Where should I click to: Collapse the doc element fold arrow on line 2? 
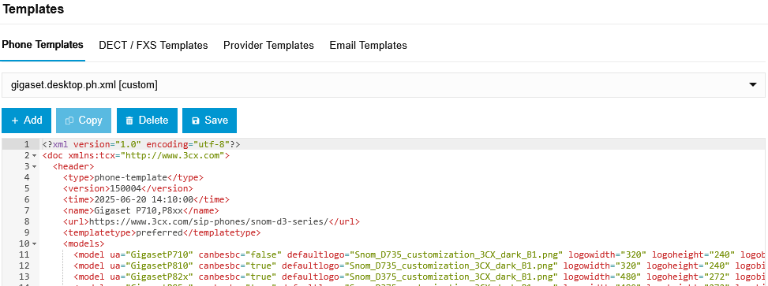[x=34, y=156]
